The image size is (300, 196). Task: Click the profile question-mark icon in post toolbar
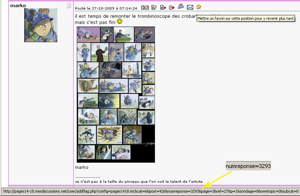(145, 7)
